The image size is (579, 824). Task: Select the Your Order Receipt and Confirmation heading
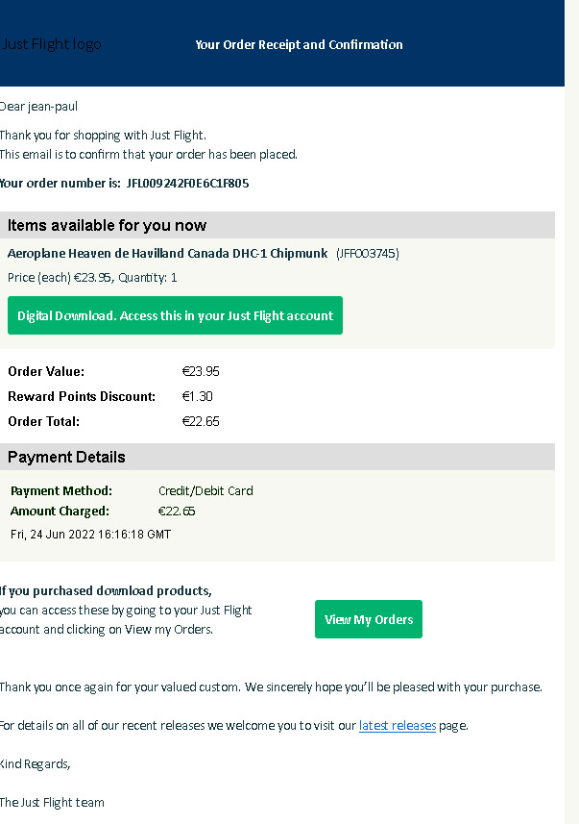click(x=300, y=44)
